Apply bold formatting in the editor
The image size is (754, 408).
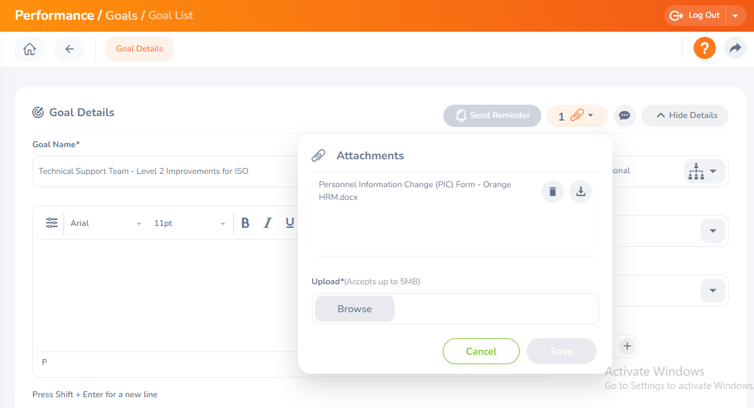click(x=245, y=223)
